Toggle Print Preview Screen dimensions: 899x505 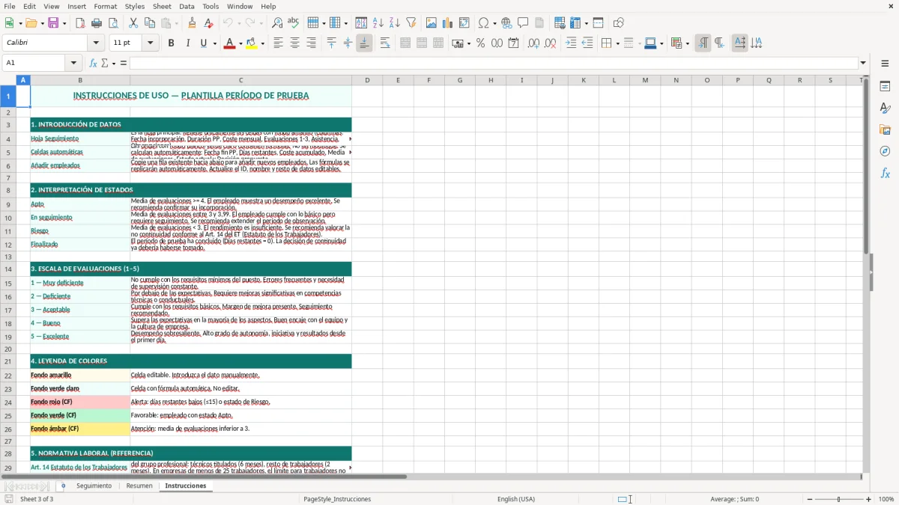click(x=113, y=23)
